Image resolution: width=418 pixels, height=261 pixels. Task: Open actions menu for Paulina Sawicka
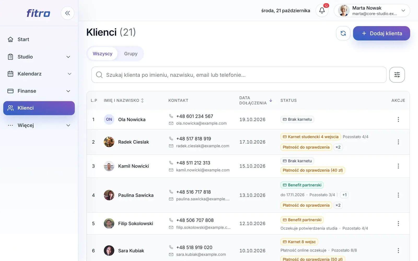click(x=398, y=195)
